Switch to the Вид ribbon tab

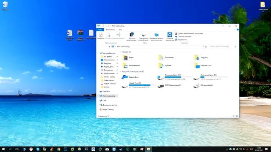(x=120, y=30)
